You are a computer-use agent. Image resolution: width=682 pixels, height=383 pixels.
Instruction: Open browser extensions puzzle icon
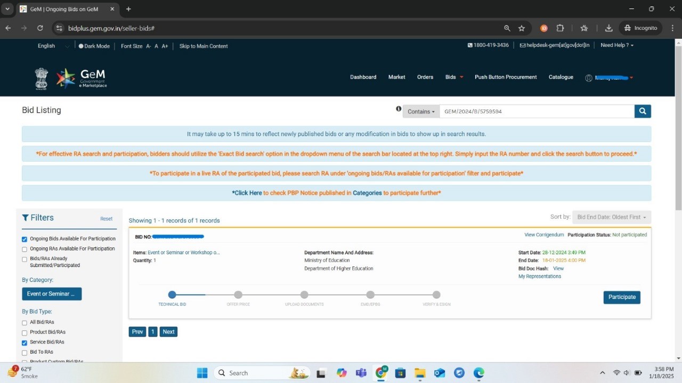(x=560, y=28)
